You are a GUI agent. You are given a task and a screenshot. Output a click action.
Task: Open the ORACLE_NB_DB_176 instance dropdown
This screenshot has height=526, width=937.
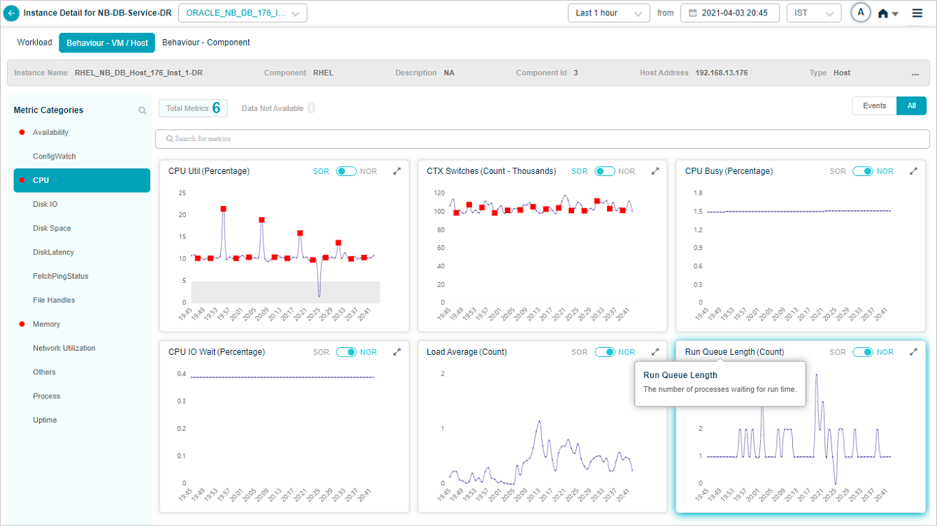[243, 13]
